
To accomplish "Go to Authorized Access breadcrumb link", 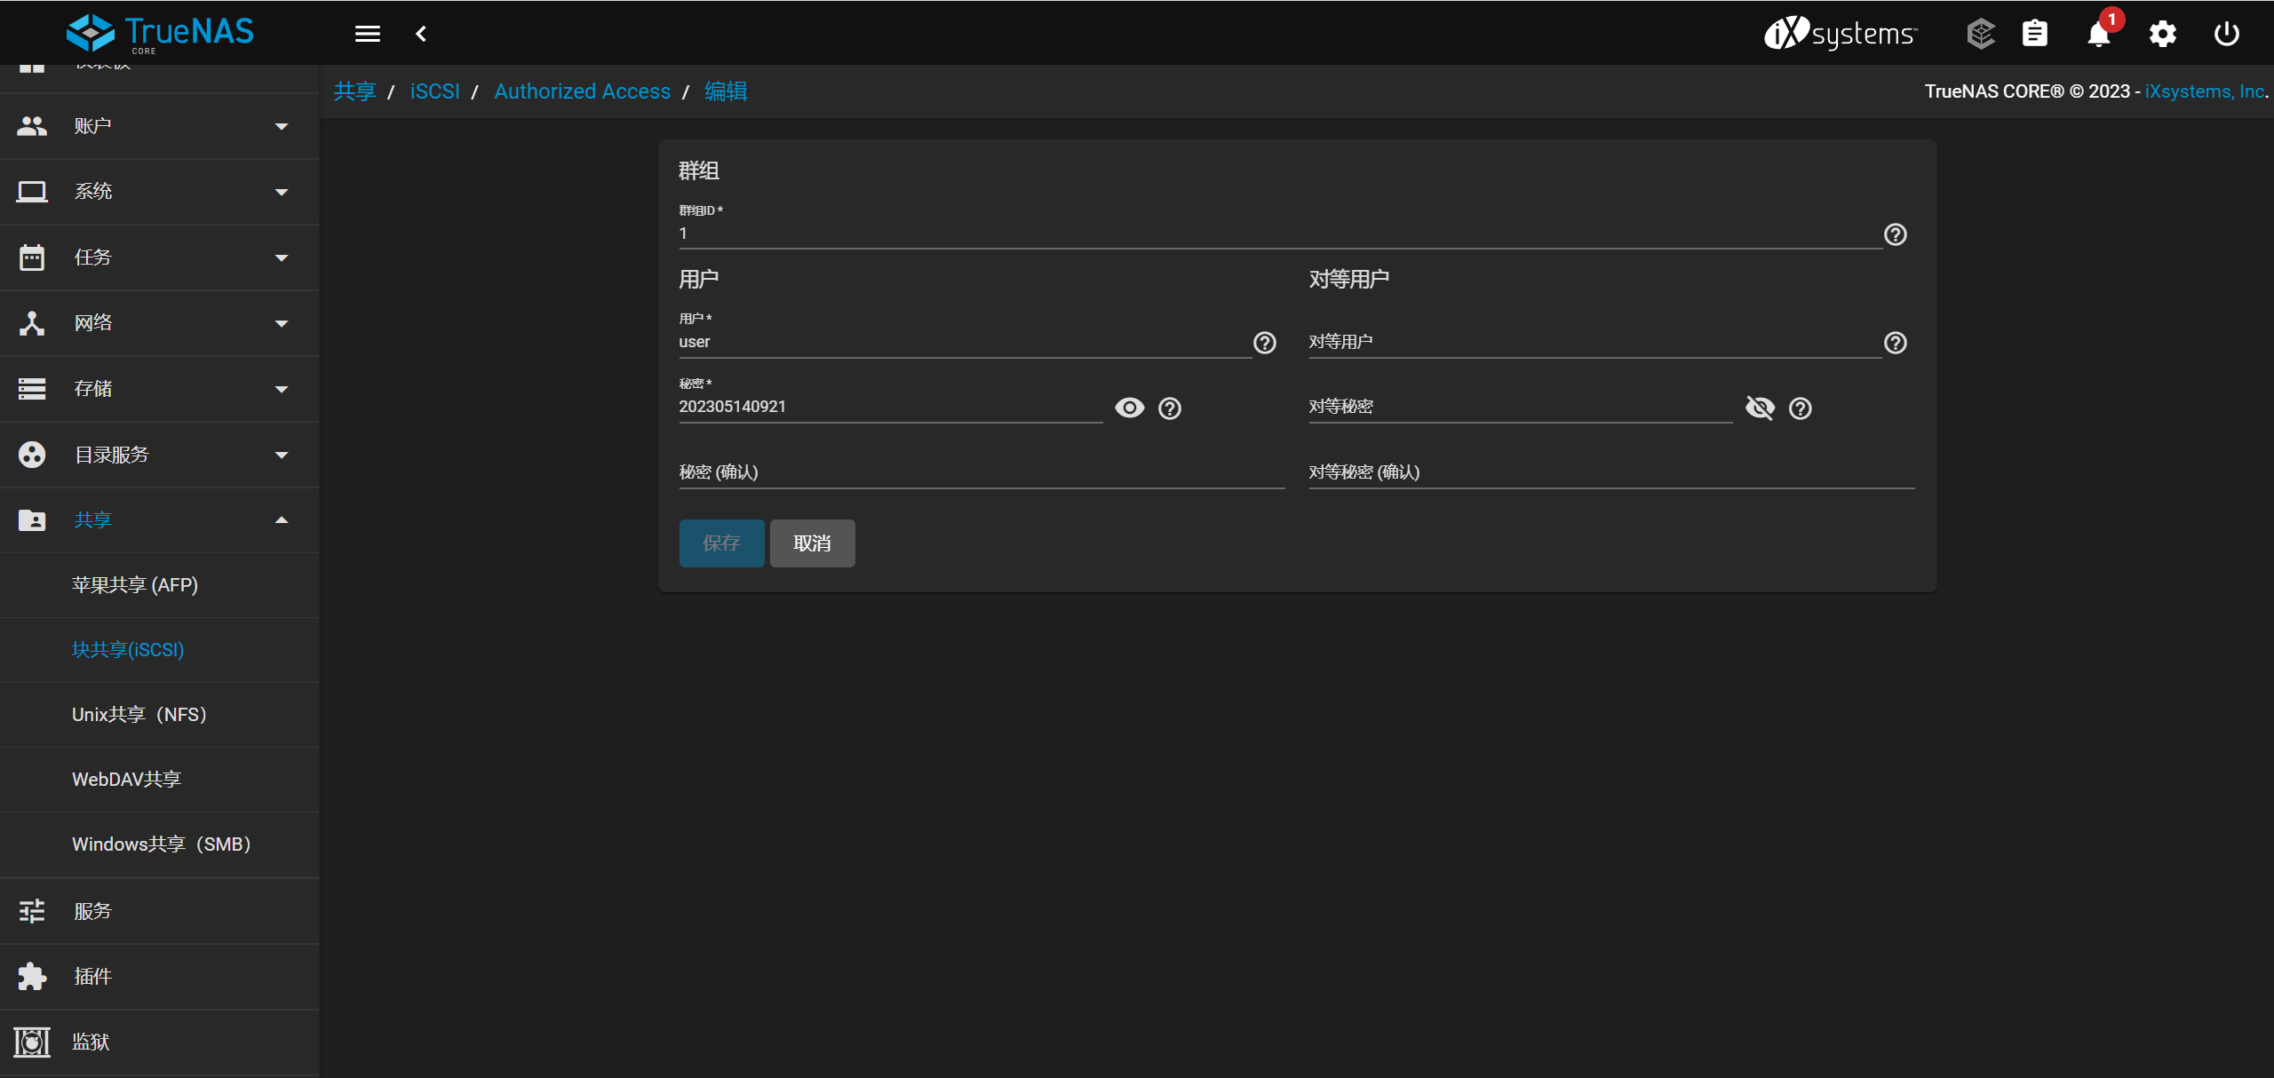I will 582,91.
